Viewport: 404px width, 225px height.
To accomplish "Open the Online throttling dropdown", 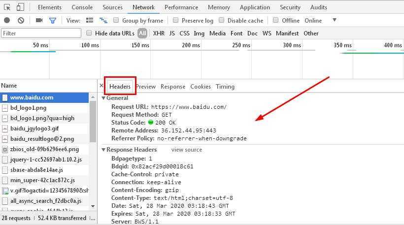I will point(313,20).
